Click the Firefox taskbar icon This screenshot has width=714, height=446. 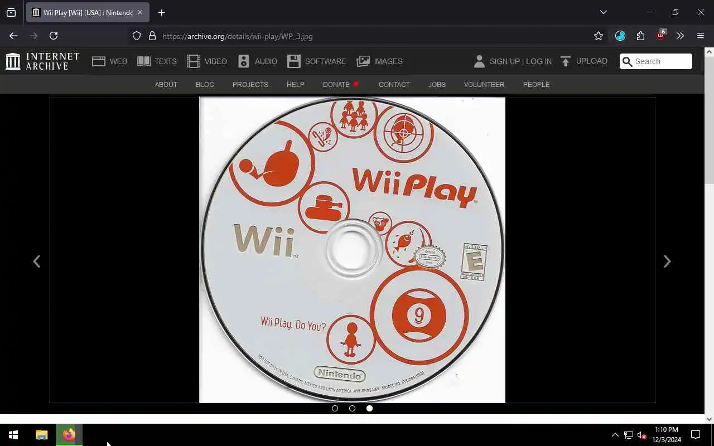click(69, 435)
